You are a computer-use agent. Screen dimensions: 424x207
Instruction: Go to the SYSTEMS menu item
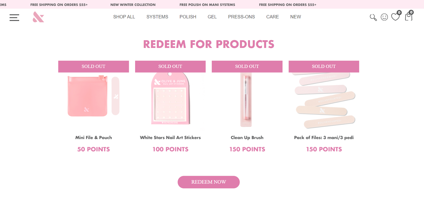pos(157,17)
